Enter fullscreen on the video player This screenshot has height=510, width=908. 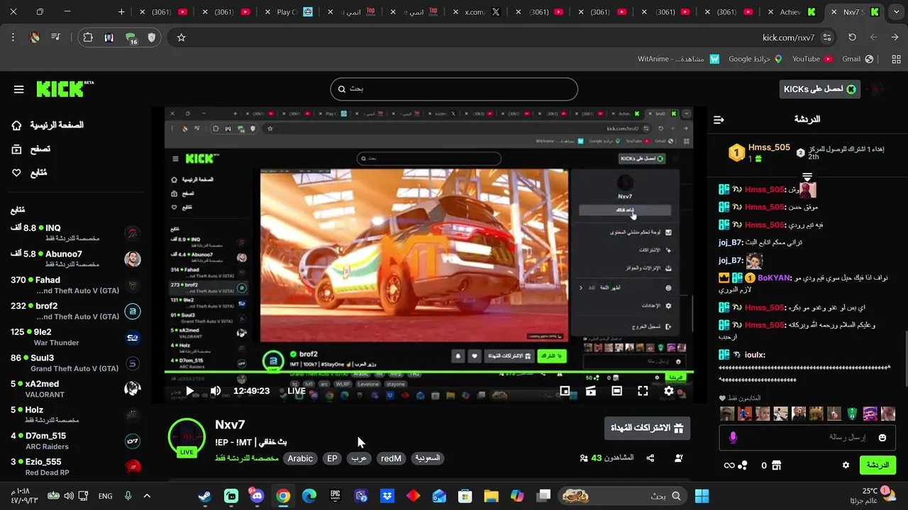643,391
